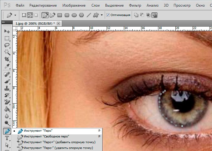Toggle the Оптимизация checkbox

[108, 15]
